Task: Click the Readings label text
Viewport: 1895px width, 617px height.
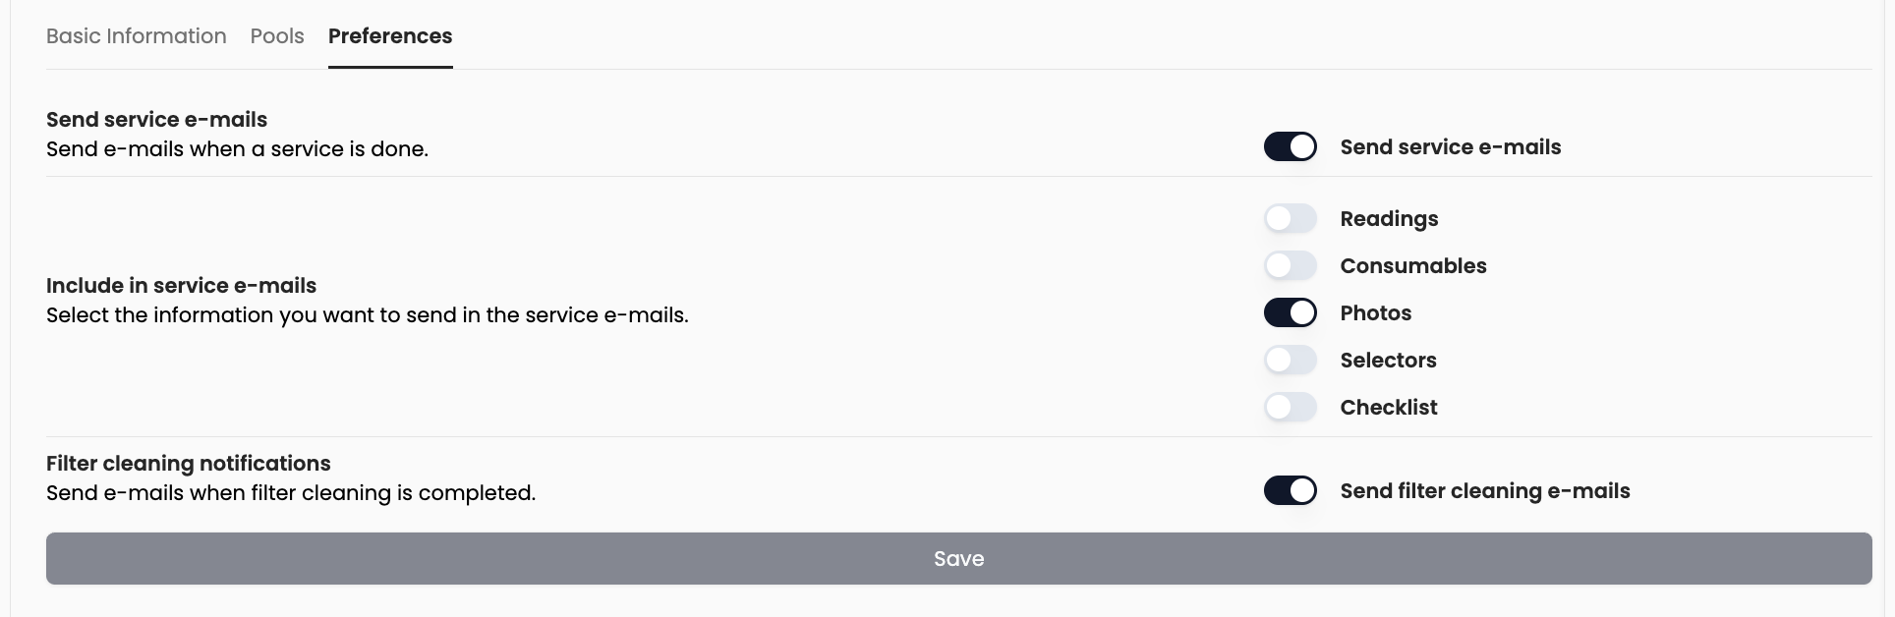Action: (1388, 218)
